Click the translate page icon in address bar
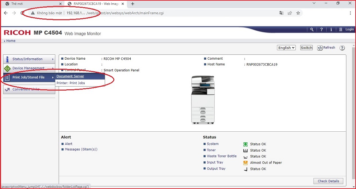Image resolution: width=356 pixels, height=189 pixels. click(x=281, y=13)
